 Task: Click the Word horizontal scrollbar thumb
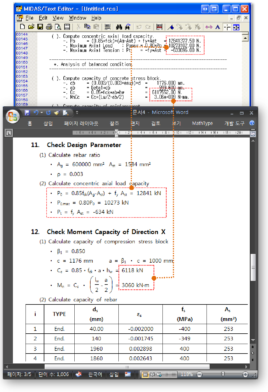(127, 367)
